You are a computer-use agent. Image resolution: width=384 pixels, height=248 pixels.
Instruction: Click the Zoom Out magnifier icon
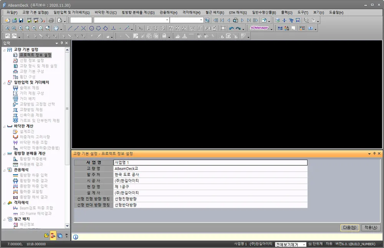(41, 28)
